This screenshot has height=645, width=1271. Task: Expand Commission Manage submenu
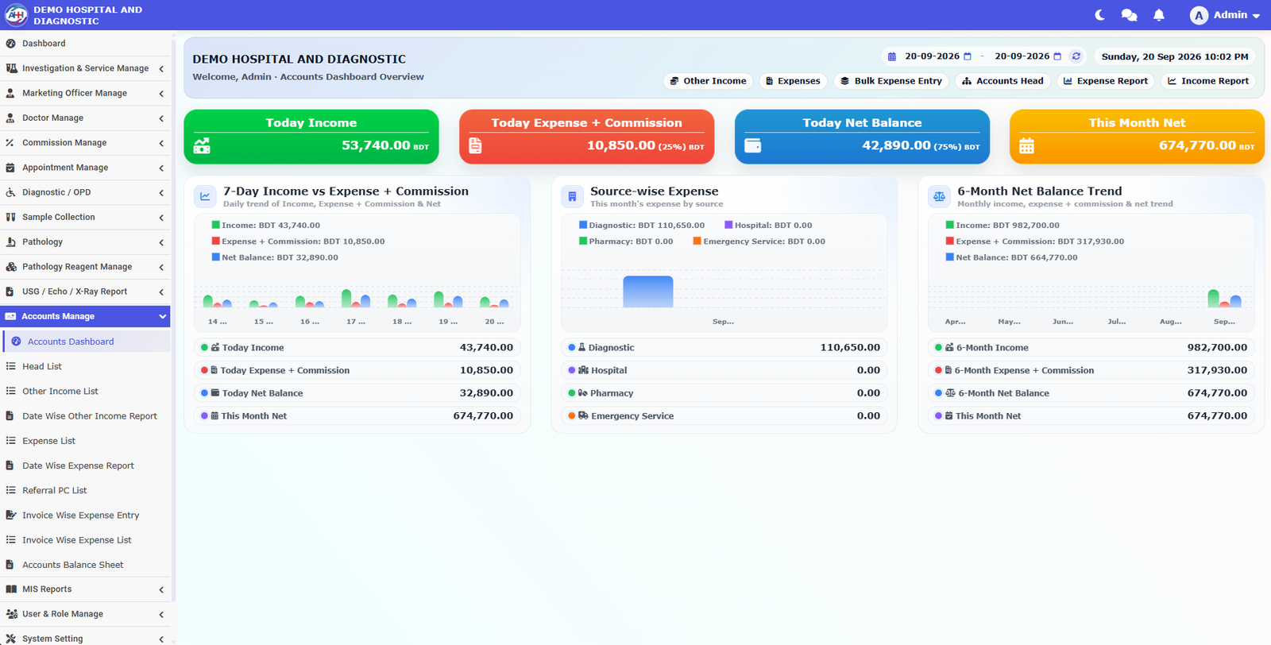pos(85,143)
